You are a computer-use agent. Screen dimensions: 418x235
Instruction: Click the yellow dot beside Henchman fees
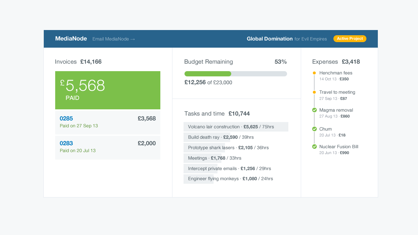[314, 73]
